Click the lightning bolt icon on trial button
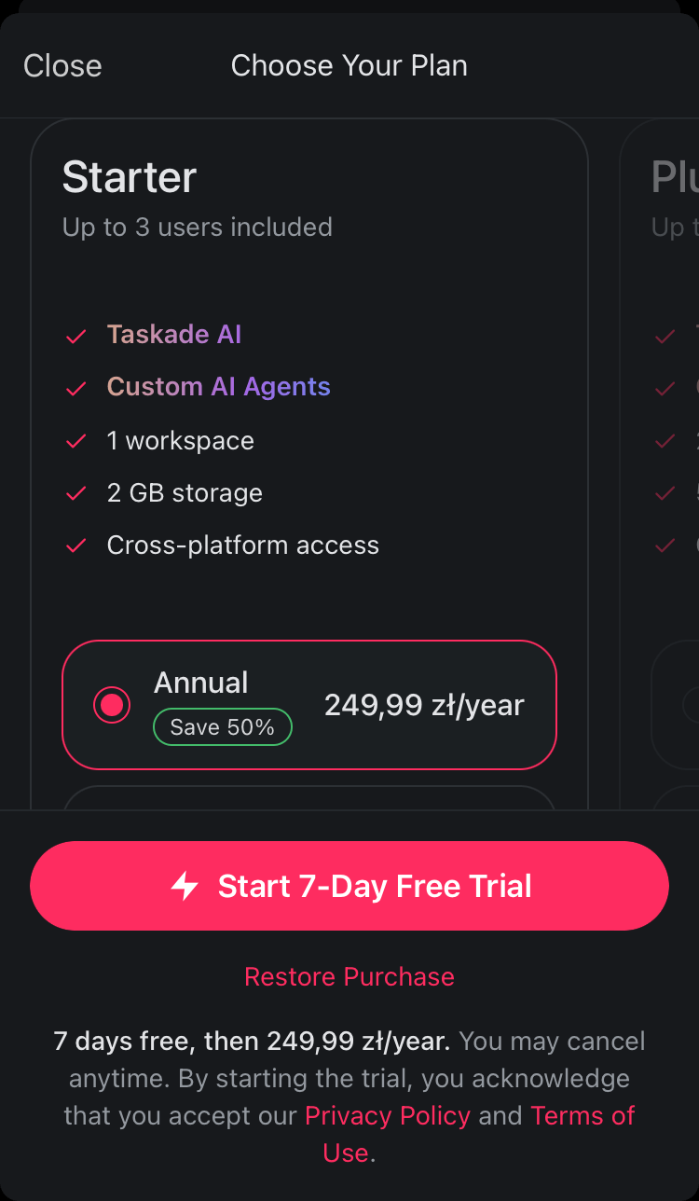Viewport: 699px width, 1201px height. tap(185, 886)
